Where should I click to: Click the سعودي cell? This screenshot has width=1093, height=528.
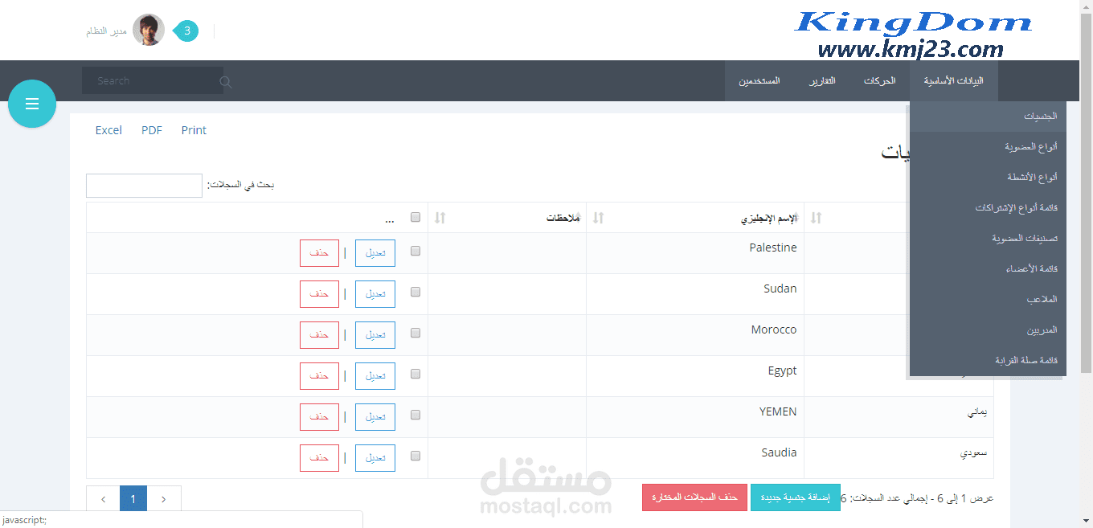click(x=899, y=458)
